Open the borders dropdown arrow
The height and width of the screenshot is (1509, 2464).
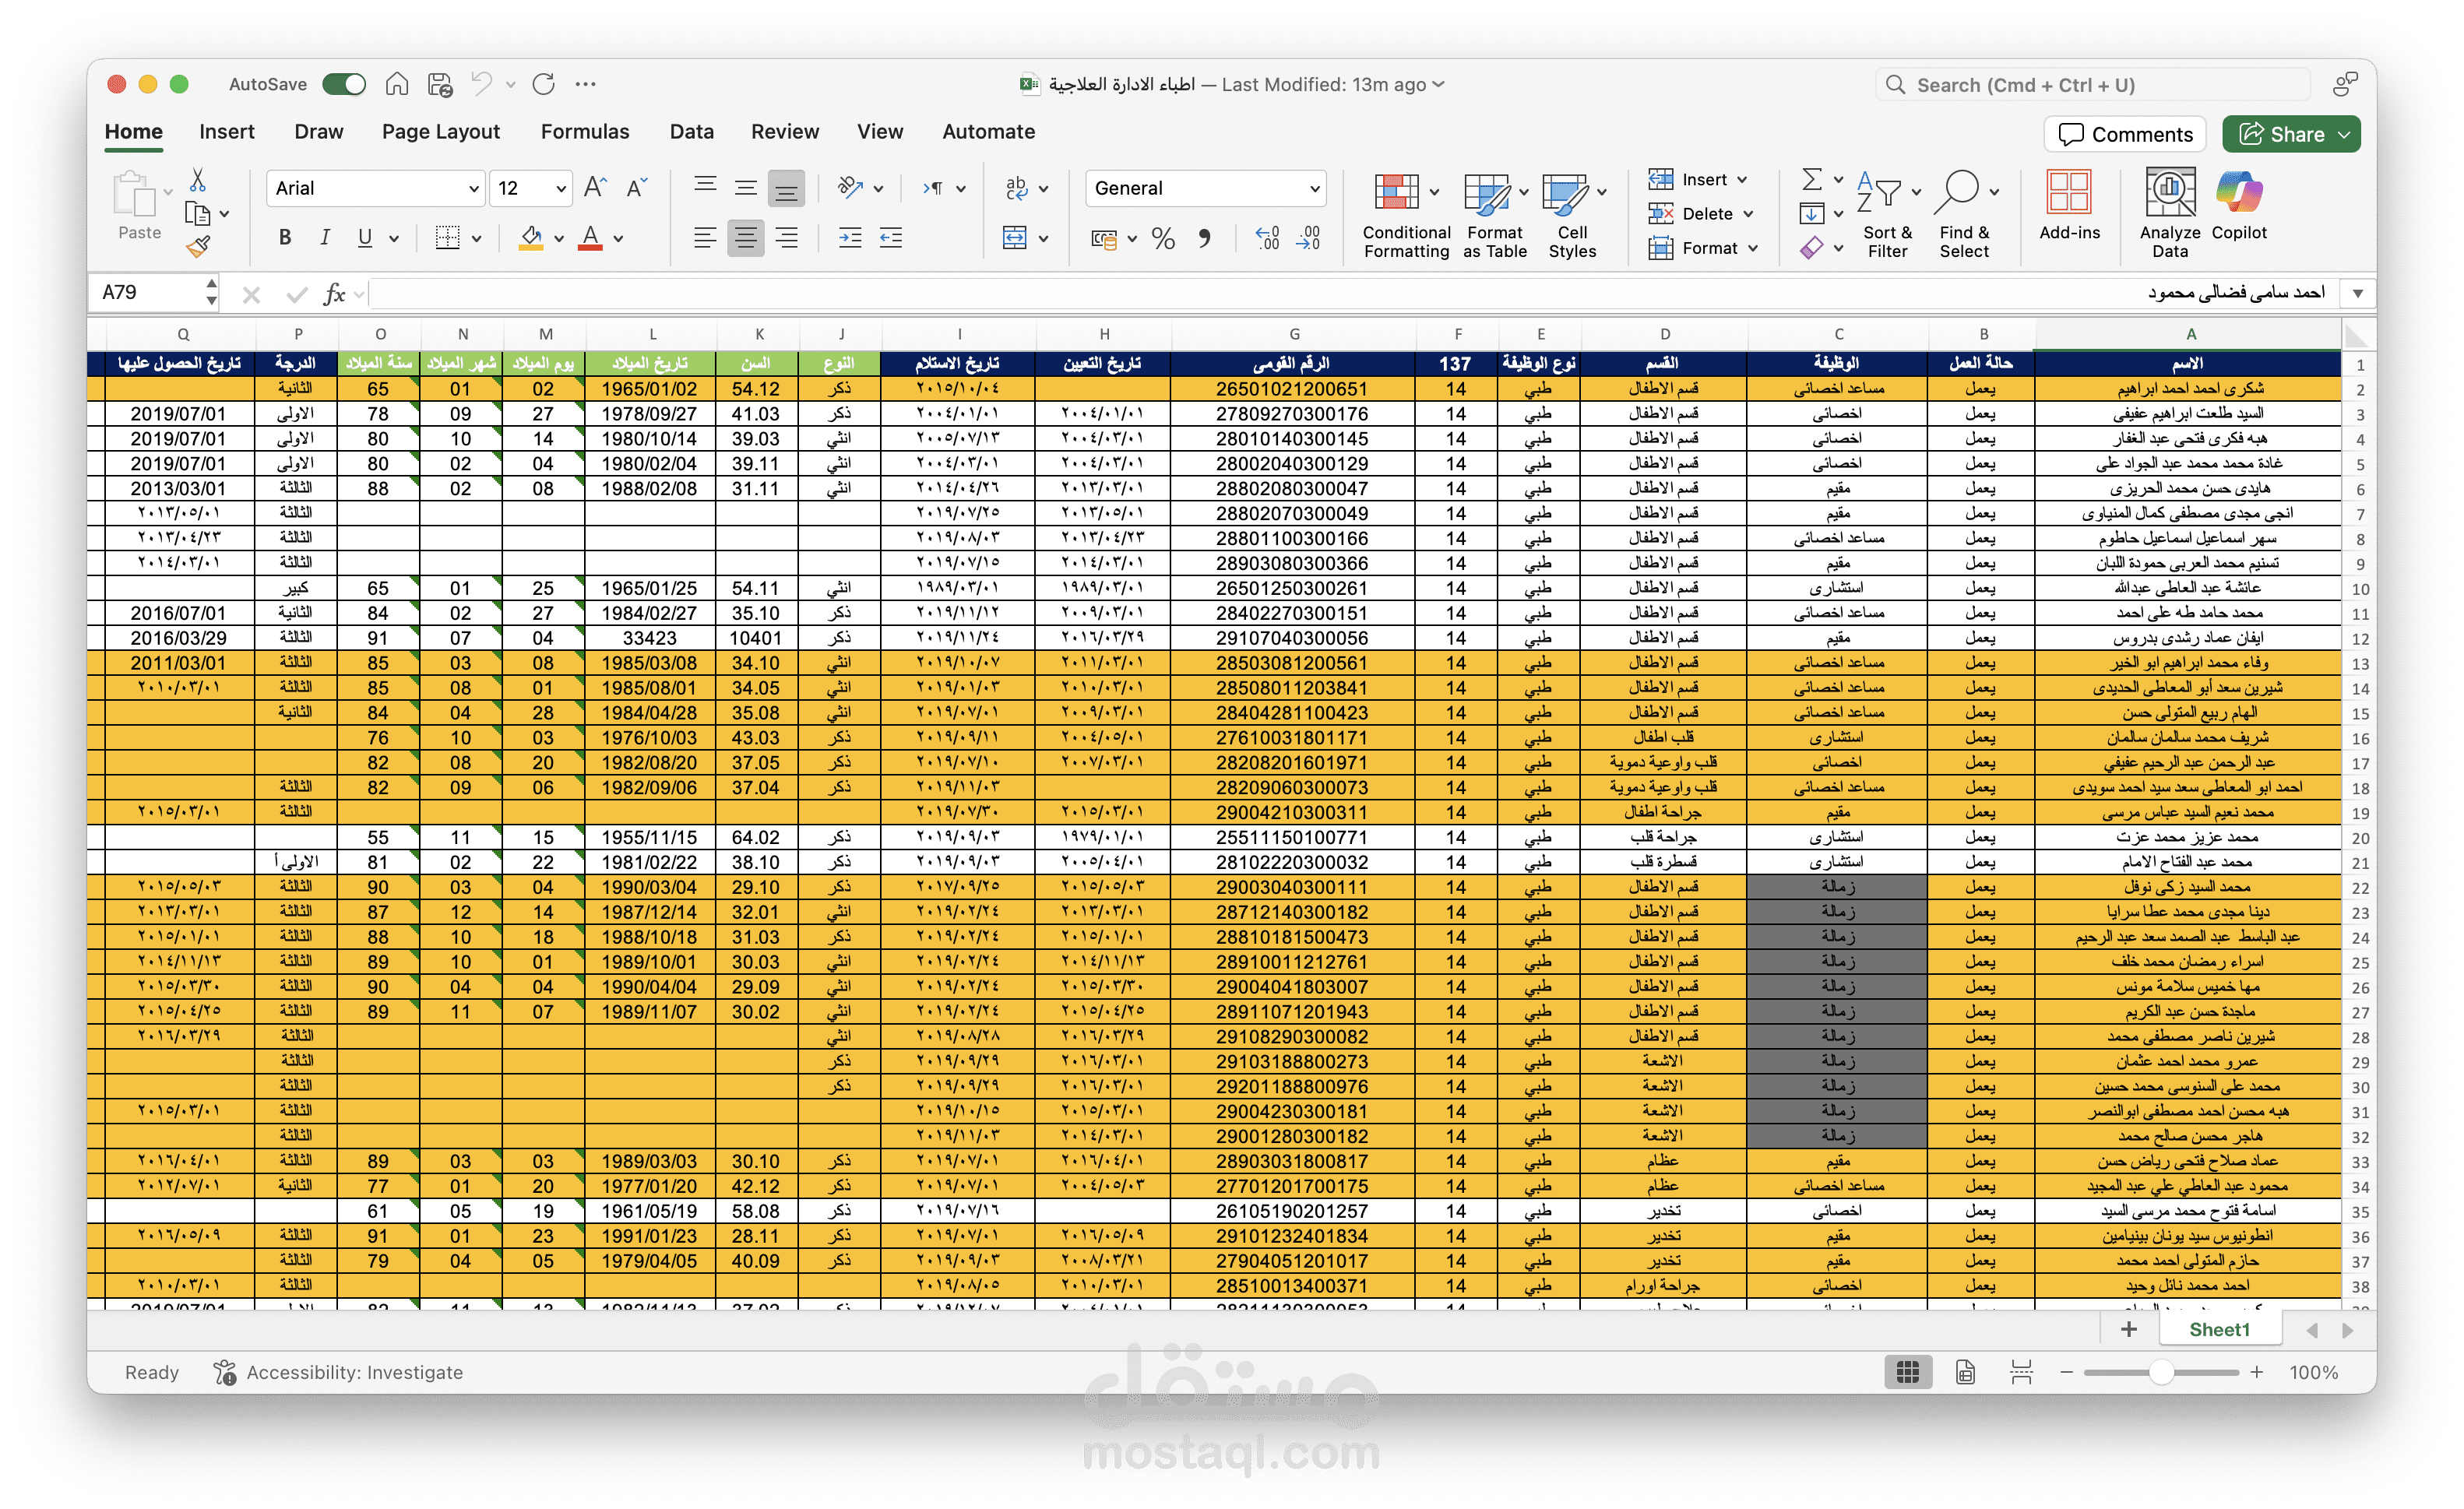coord(477,239)
